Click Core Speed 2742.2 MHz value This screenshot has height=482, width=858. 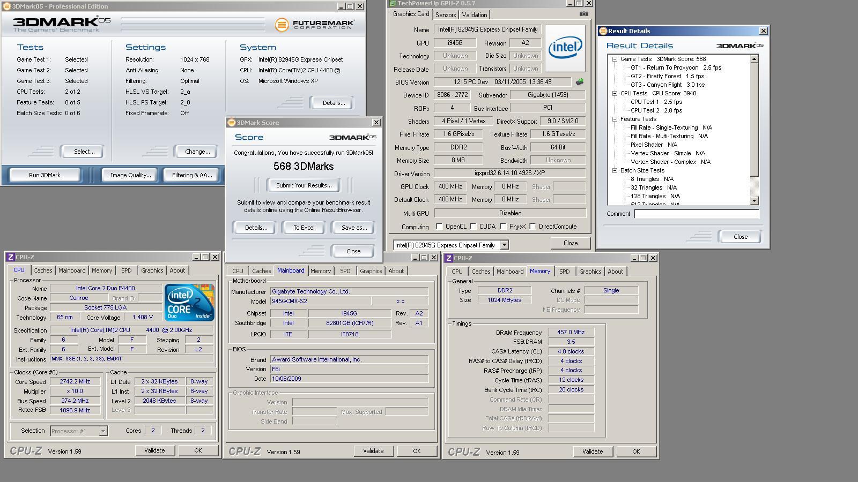[x=75, y=381]
